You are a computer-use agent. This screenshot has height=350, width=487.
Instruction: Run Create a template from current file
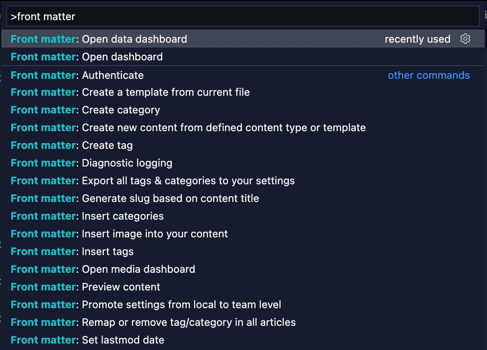click(x=166, y=92)
